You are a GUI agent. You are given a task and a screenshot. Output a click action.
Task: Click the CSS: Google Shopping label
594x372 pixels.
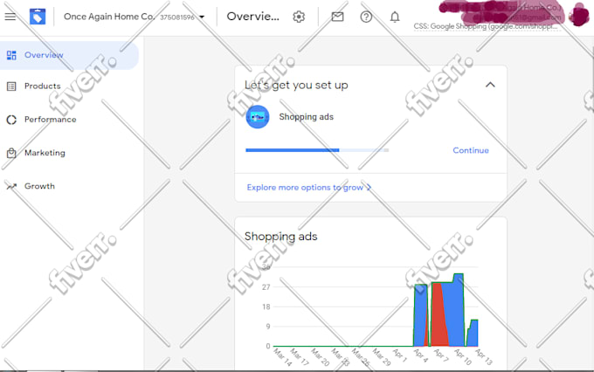point(486,26)
